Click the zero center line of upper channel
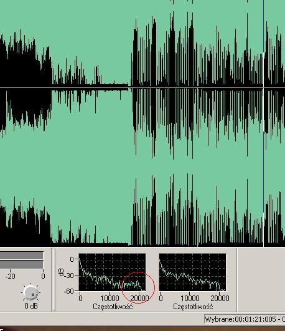The width and height of the screenshot is (285, 331). click(142, 87)
